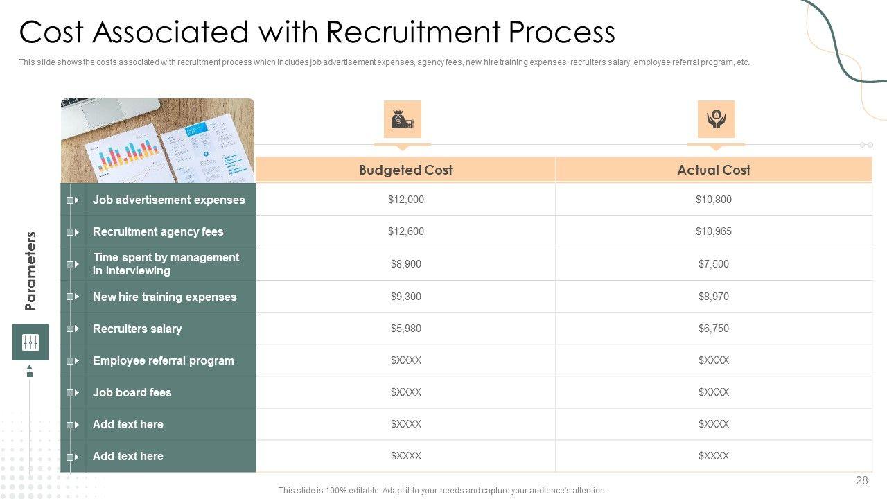Click the vertical Parameters label
887x499 pixels.
pos(30,270)
